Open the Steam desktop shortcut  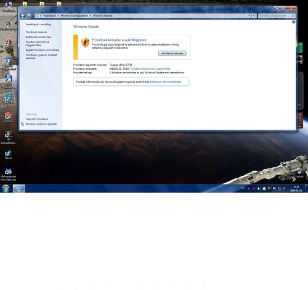tap(8, 154)
